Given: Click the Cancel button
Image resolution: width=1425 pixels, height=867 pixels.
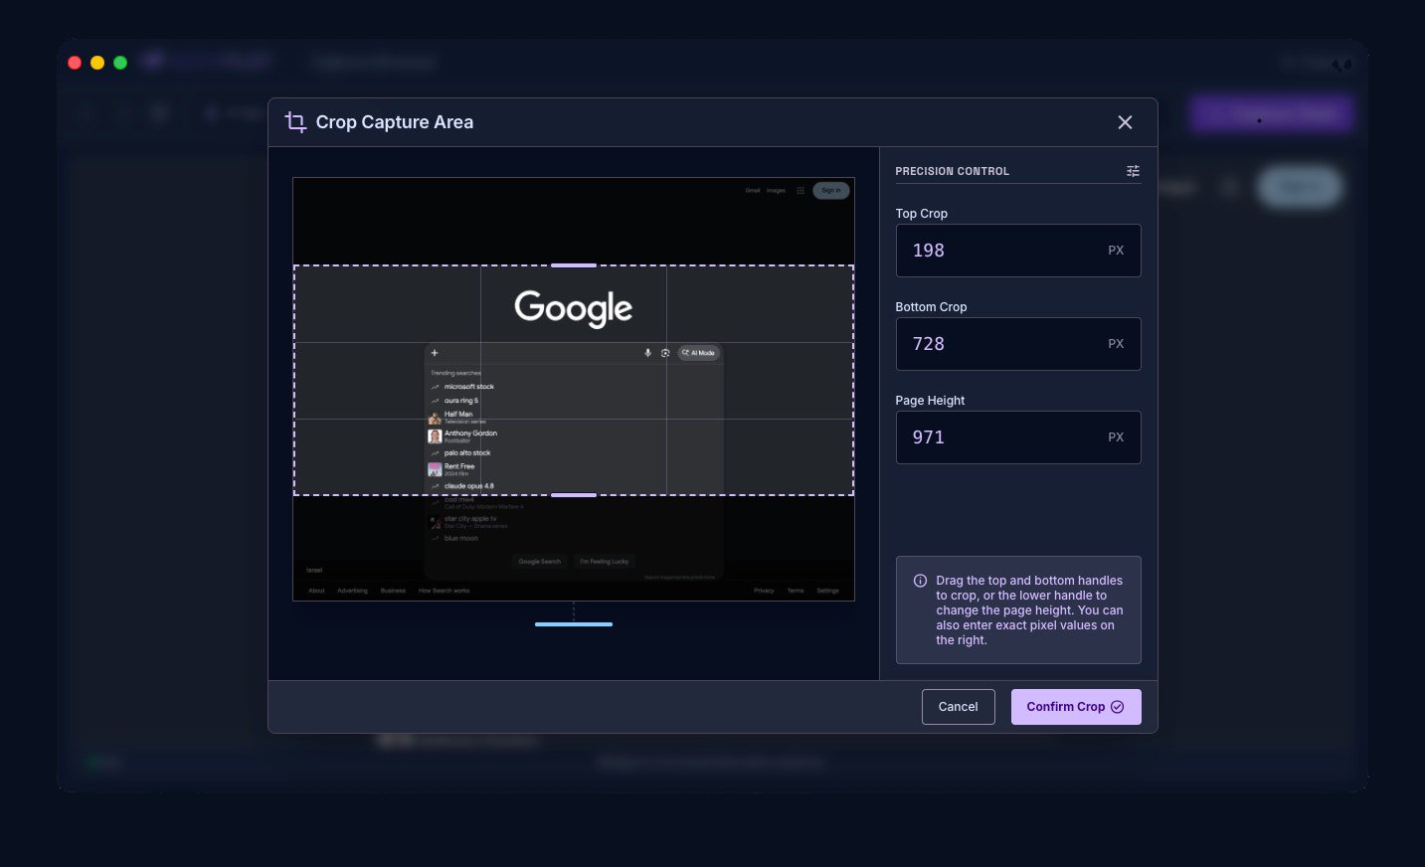Looking at the screenshot, I should (958, 707).
